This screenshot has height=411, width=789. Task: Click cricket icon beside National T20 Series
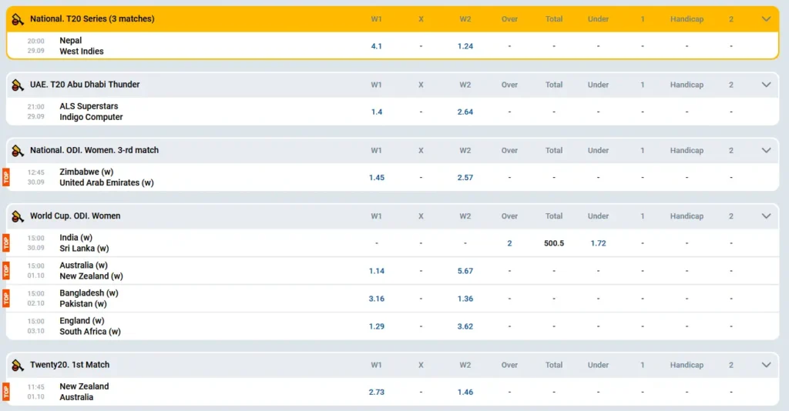(x=18, y=19)
